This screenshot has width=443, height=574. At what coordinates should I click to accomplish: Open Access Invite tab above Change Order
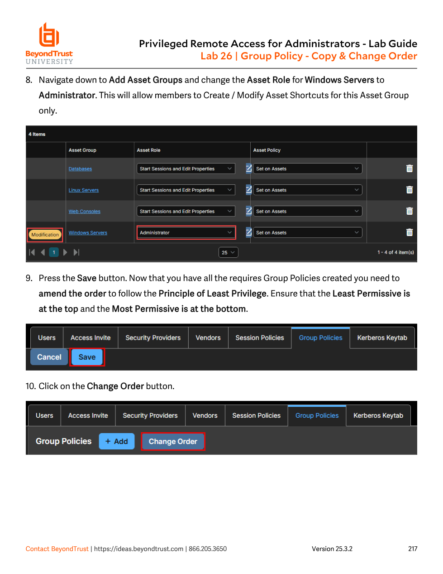pos(88,415)
